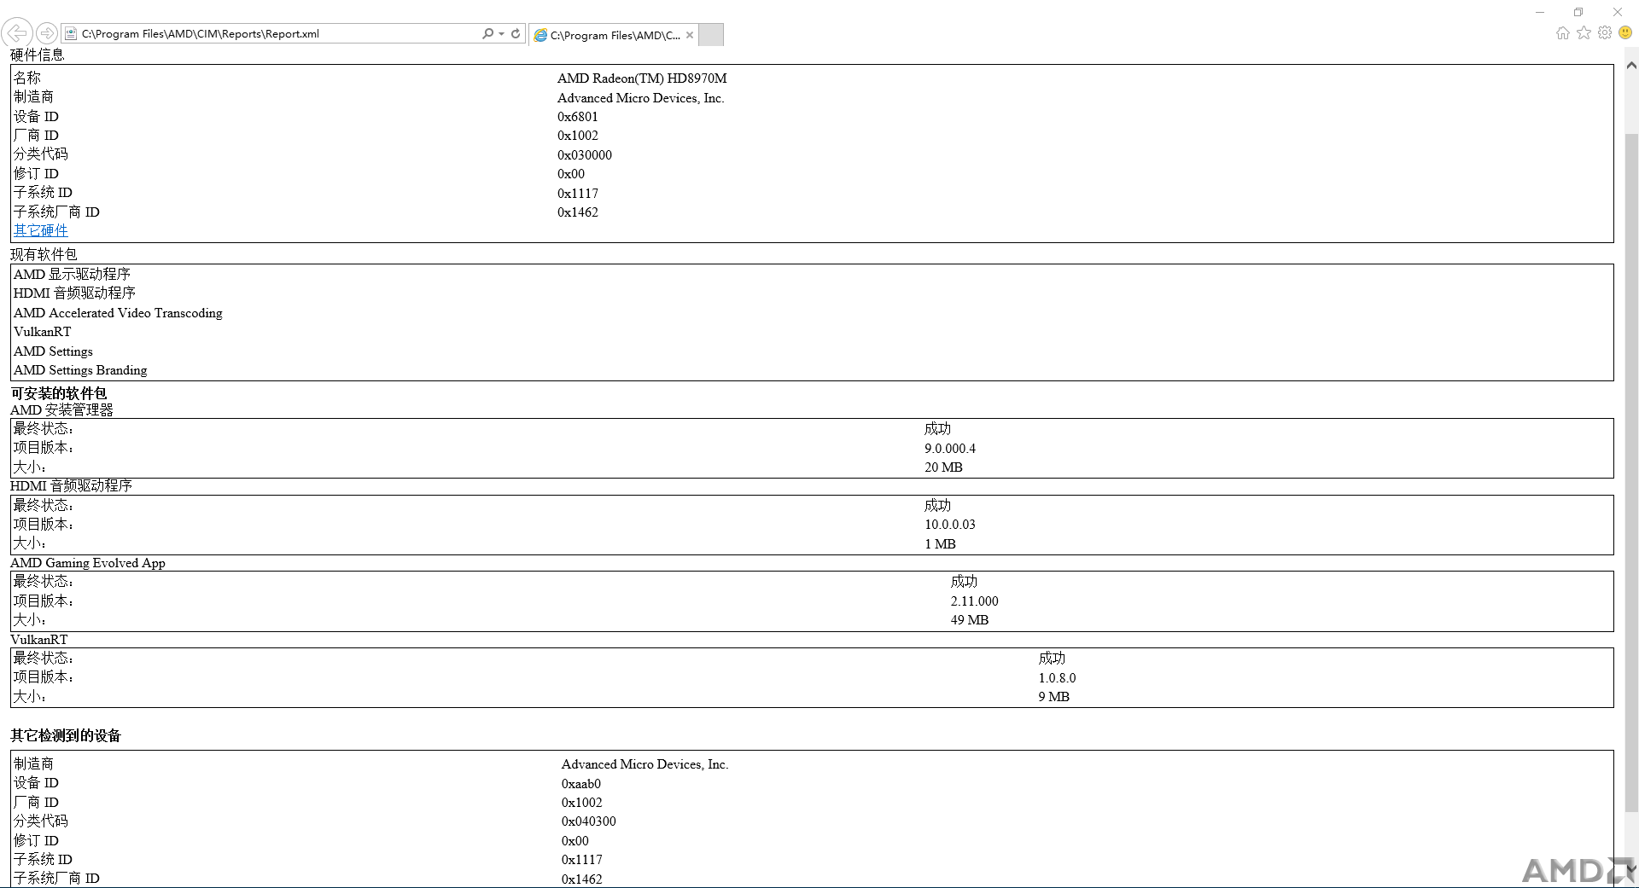Viewport: 1639px width, 888px height.
Task: Click the 'AMD Settings Branding' row
Action: 80,370
